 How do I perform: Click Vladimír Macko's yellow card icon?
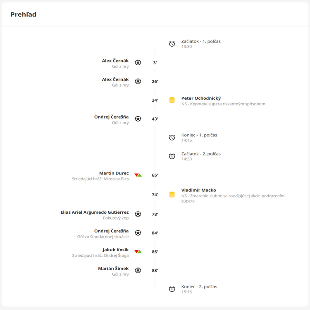click(x=172, y=194)
